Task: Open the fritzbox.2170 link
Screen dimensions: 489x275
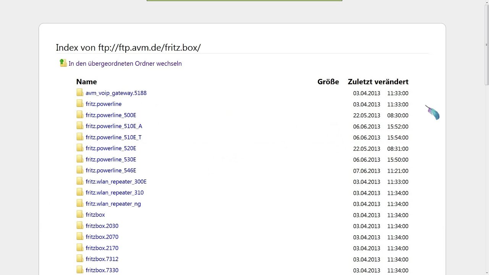Action: 102,248
